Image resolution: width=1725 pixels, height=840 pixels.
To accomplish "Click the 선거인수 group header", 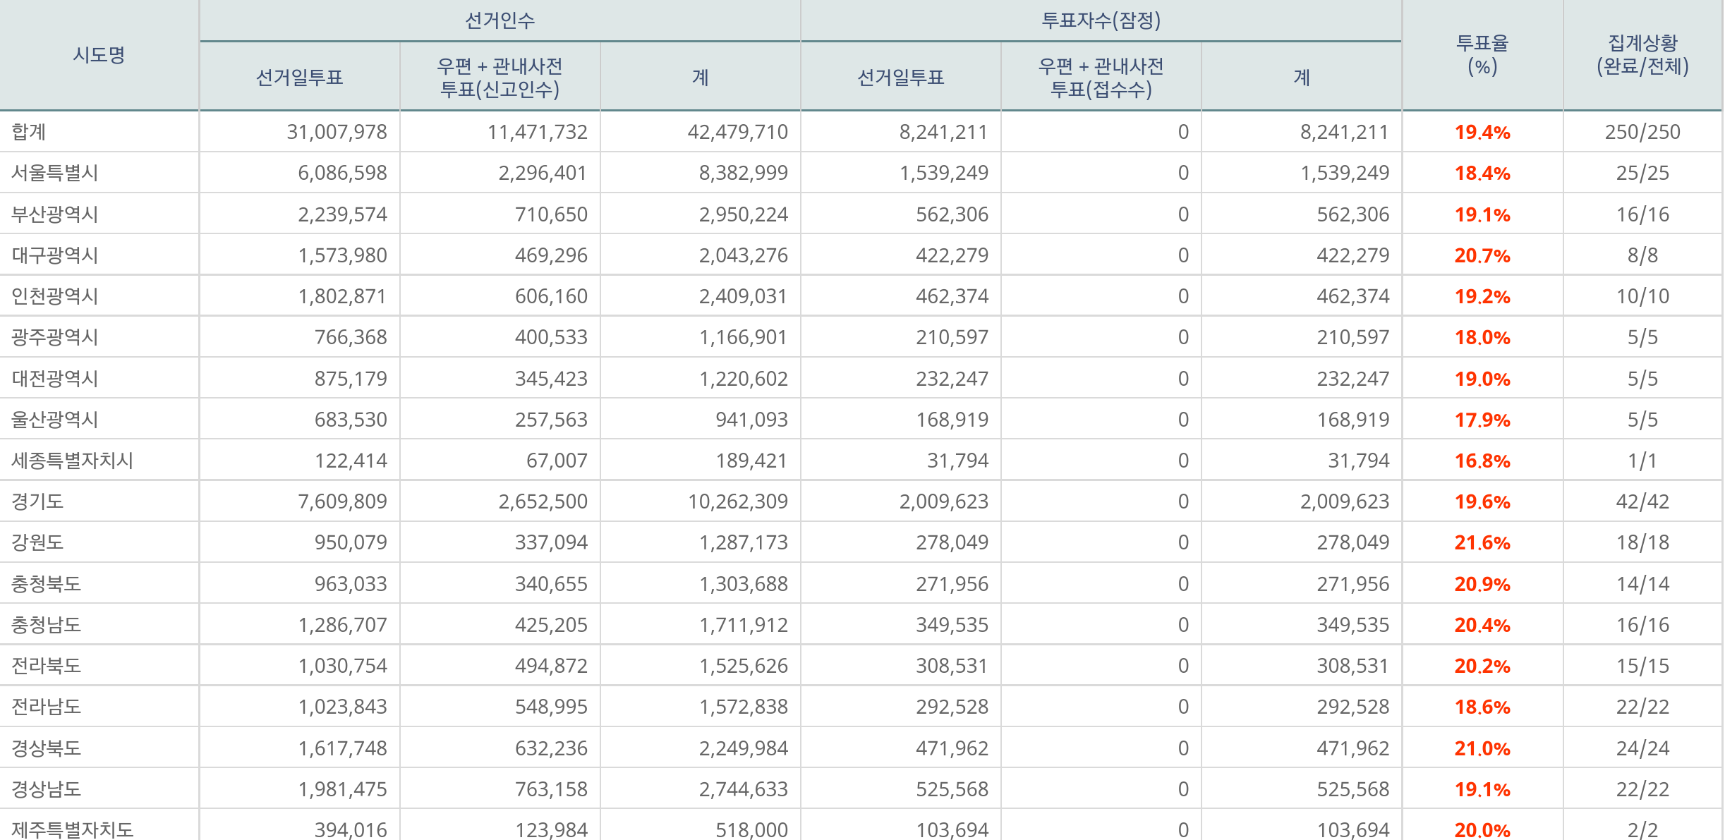I will click(x=500, y=20).
